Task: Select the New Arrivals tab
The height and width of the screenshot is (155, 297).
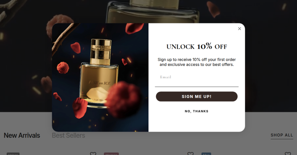Action: pyautogui.click(x=22, y=135)
